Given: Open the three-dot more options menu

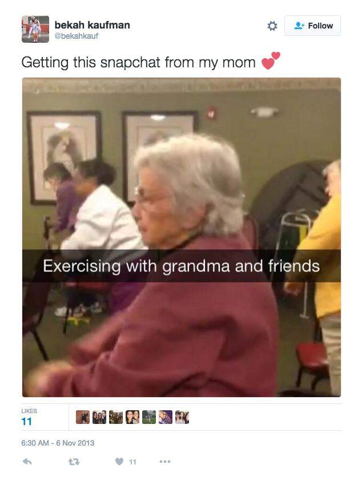Looking at the screenshot, I should point(165,462).
